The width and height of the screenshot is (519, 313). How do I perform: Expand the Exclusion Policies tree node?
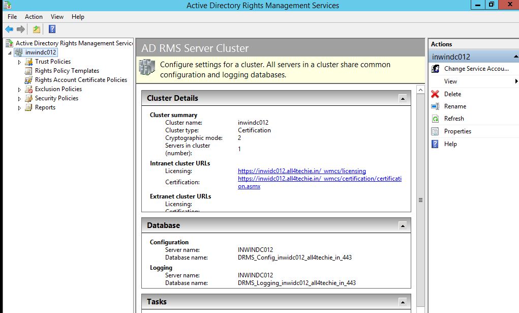click(x=19, y=89)
